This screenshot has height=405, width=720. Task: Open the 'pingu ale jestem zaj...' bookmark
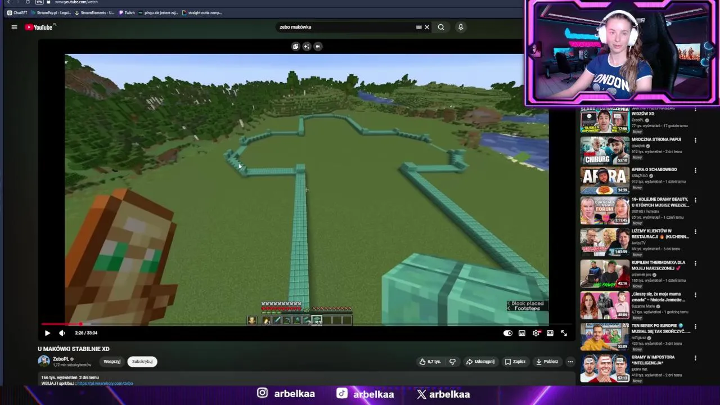pos(159,12)
